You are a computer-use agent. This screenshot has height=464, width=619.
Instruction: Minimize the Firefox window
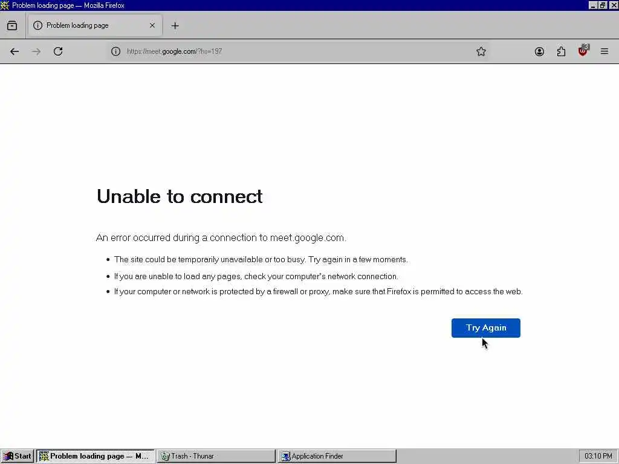point(593,5)
